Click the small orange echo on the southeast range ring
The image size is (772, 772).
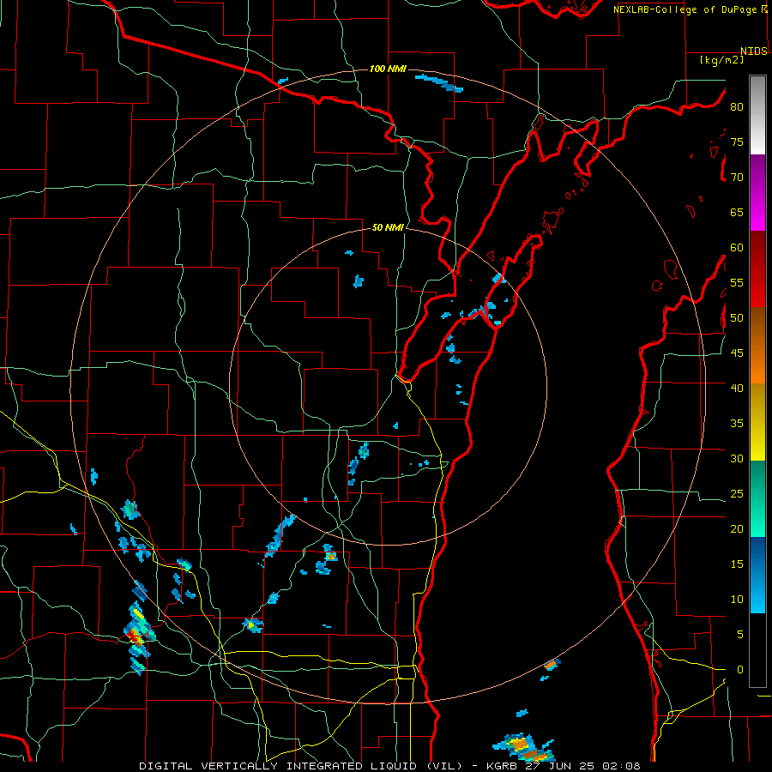[552, 665]
